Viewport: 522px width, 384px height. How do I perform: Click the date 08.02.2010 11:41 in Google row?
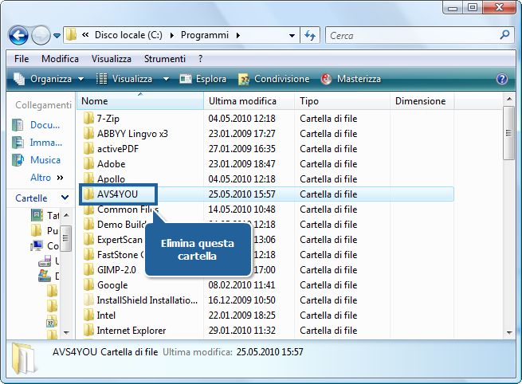pos(242,285)
